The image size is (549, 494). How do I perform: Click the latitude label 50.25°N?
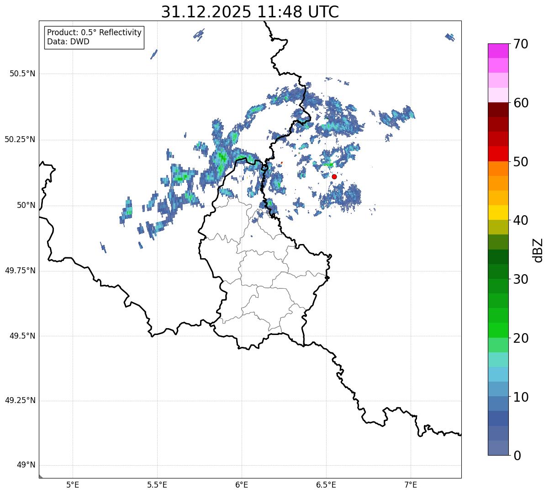(20, 139)
